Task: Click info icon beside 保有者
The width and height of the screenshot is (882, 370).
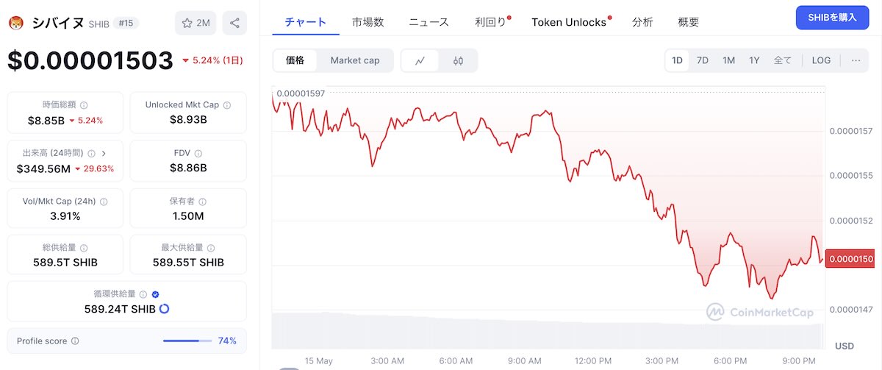Action: click(x=202, y=202)
